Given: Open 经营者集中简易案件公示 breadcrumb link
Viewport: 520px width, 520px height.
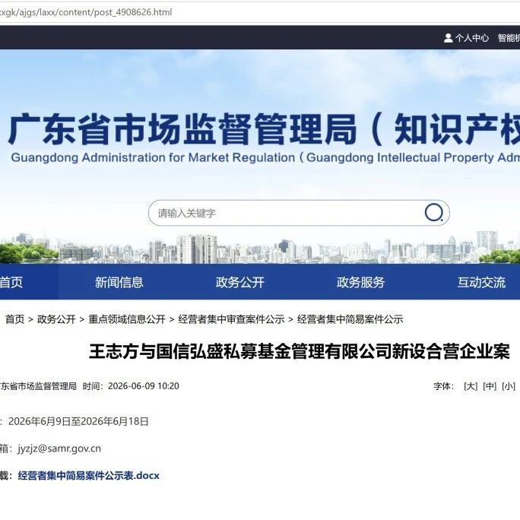Looking at the screenshot, I should [350, 319].
